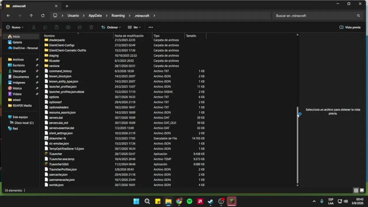Viewport: 368px width, 207px height.
Task: Open the Nuevo dropdown
Action: [15, 27]
